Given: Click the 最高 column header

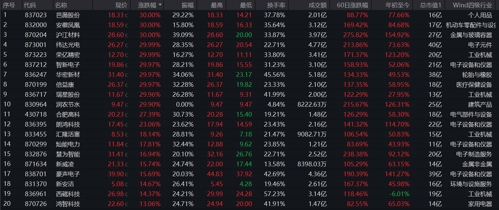Looking at the screenshot, I should coord(217,5).
